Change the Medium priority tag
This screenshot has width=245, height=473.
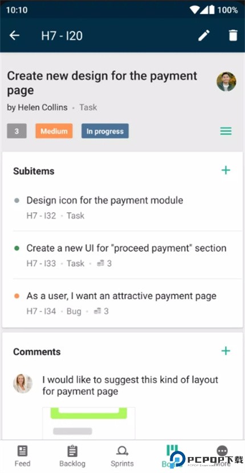click(54, 131)
